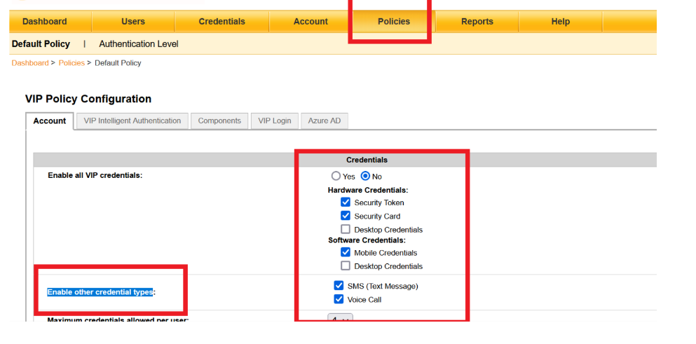Click the 'Default Policy' breadcrumb text
The width and height of the screenshot is (696, 344).
[118, 63]
